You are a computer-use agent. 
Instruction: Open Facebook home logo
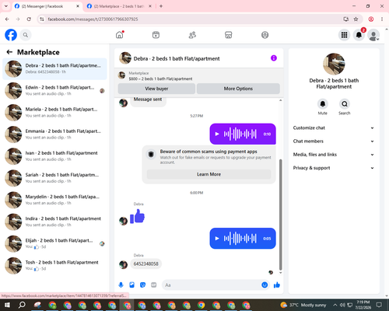coord(11,35)
